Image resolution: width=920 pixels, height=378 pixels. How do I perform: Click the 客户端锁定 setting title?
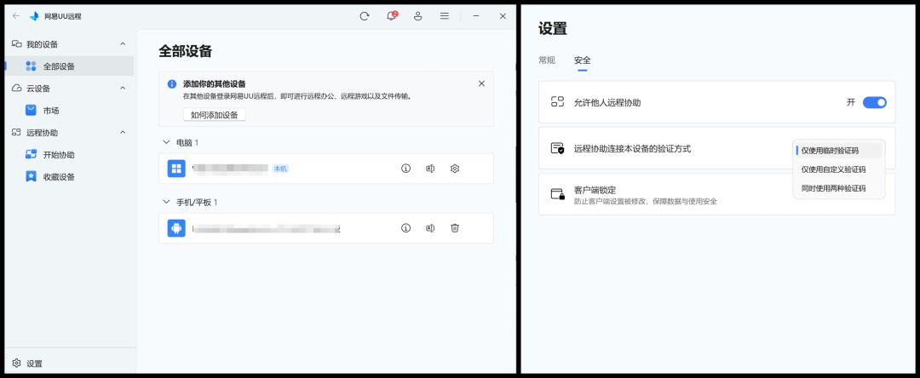tap(595, 191)
